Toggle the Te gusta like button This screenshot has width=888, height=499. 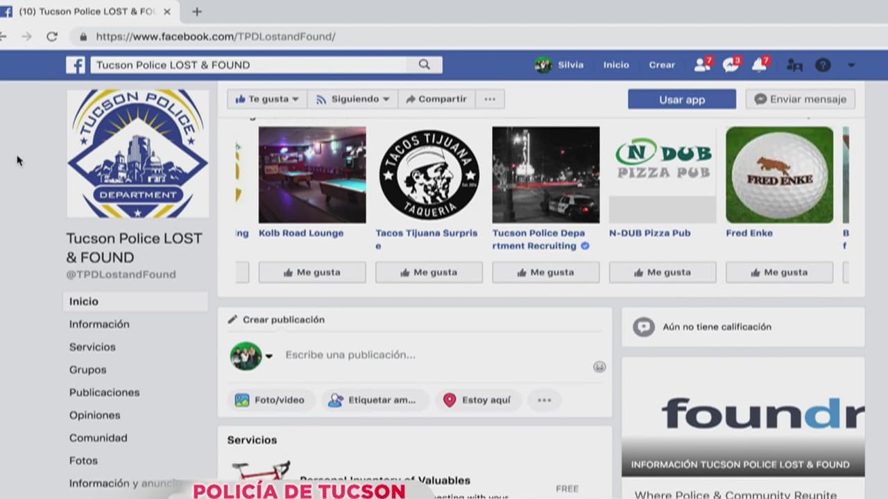click(266, 99)
